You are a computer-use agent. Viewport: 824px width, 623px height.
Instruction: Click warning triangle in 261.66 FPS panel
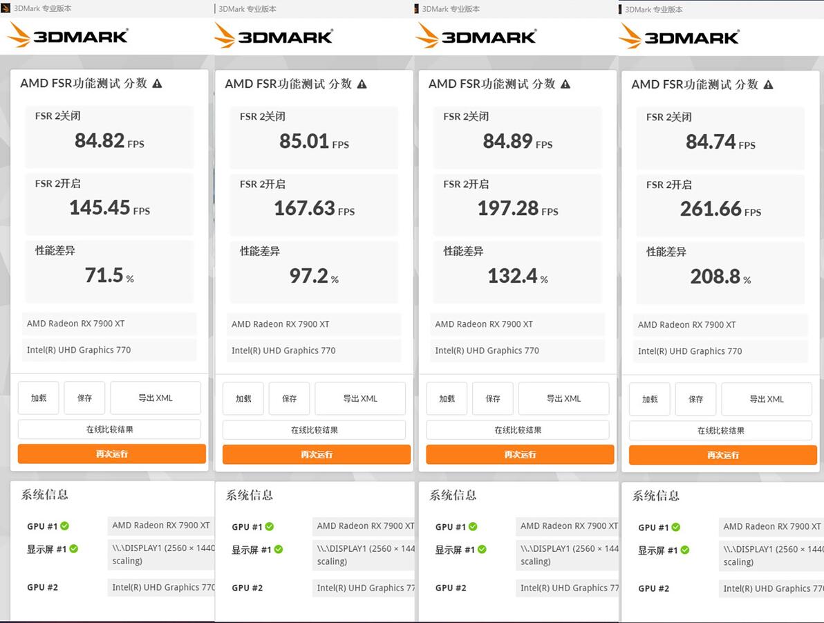(x=768, y=84)
